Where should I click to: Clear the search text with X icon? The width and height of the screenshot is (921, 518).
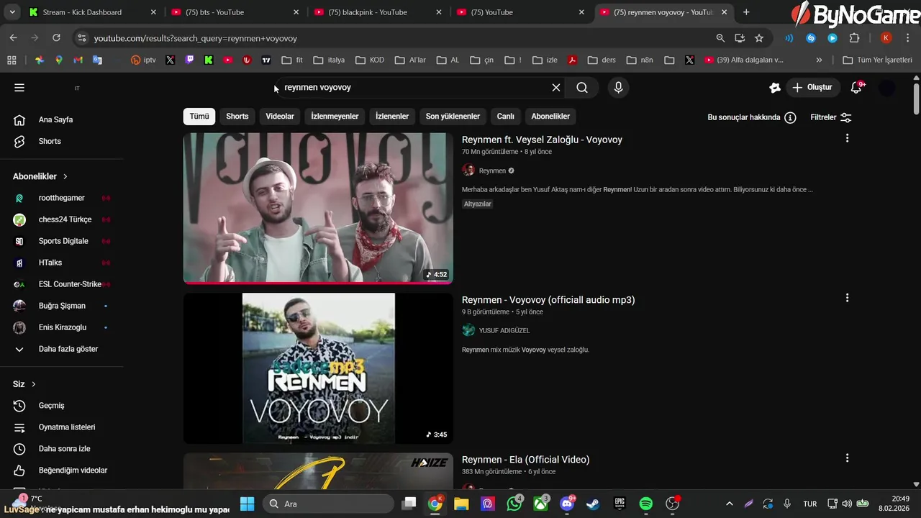(x=555, y=88)
